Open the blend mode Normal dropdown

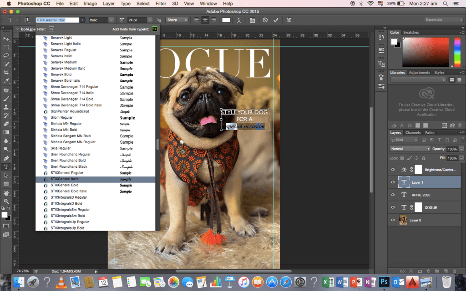click(410, 149)
